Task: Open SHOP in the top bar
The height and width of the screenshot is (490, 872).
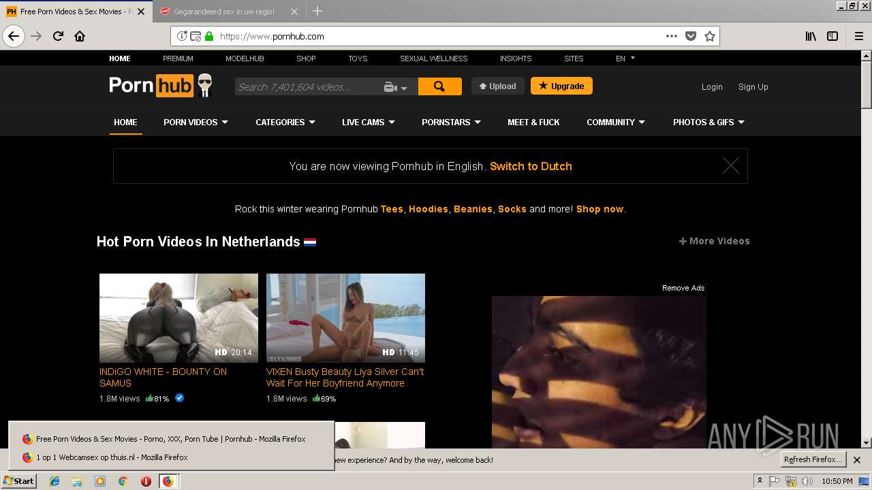Action: tap(306, 59)
